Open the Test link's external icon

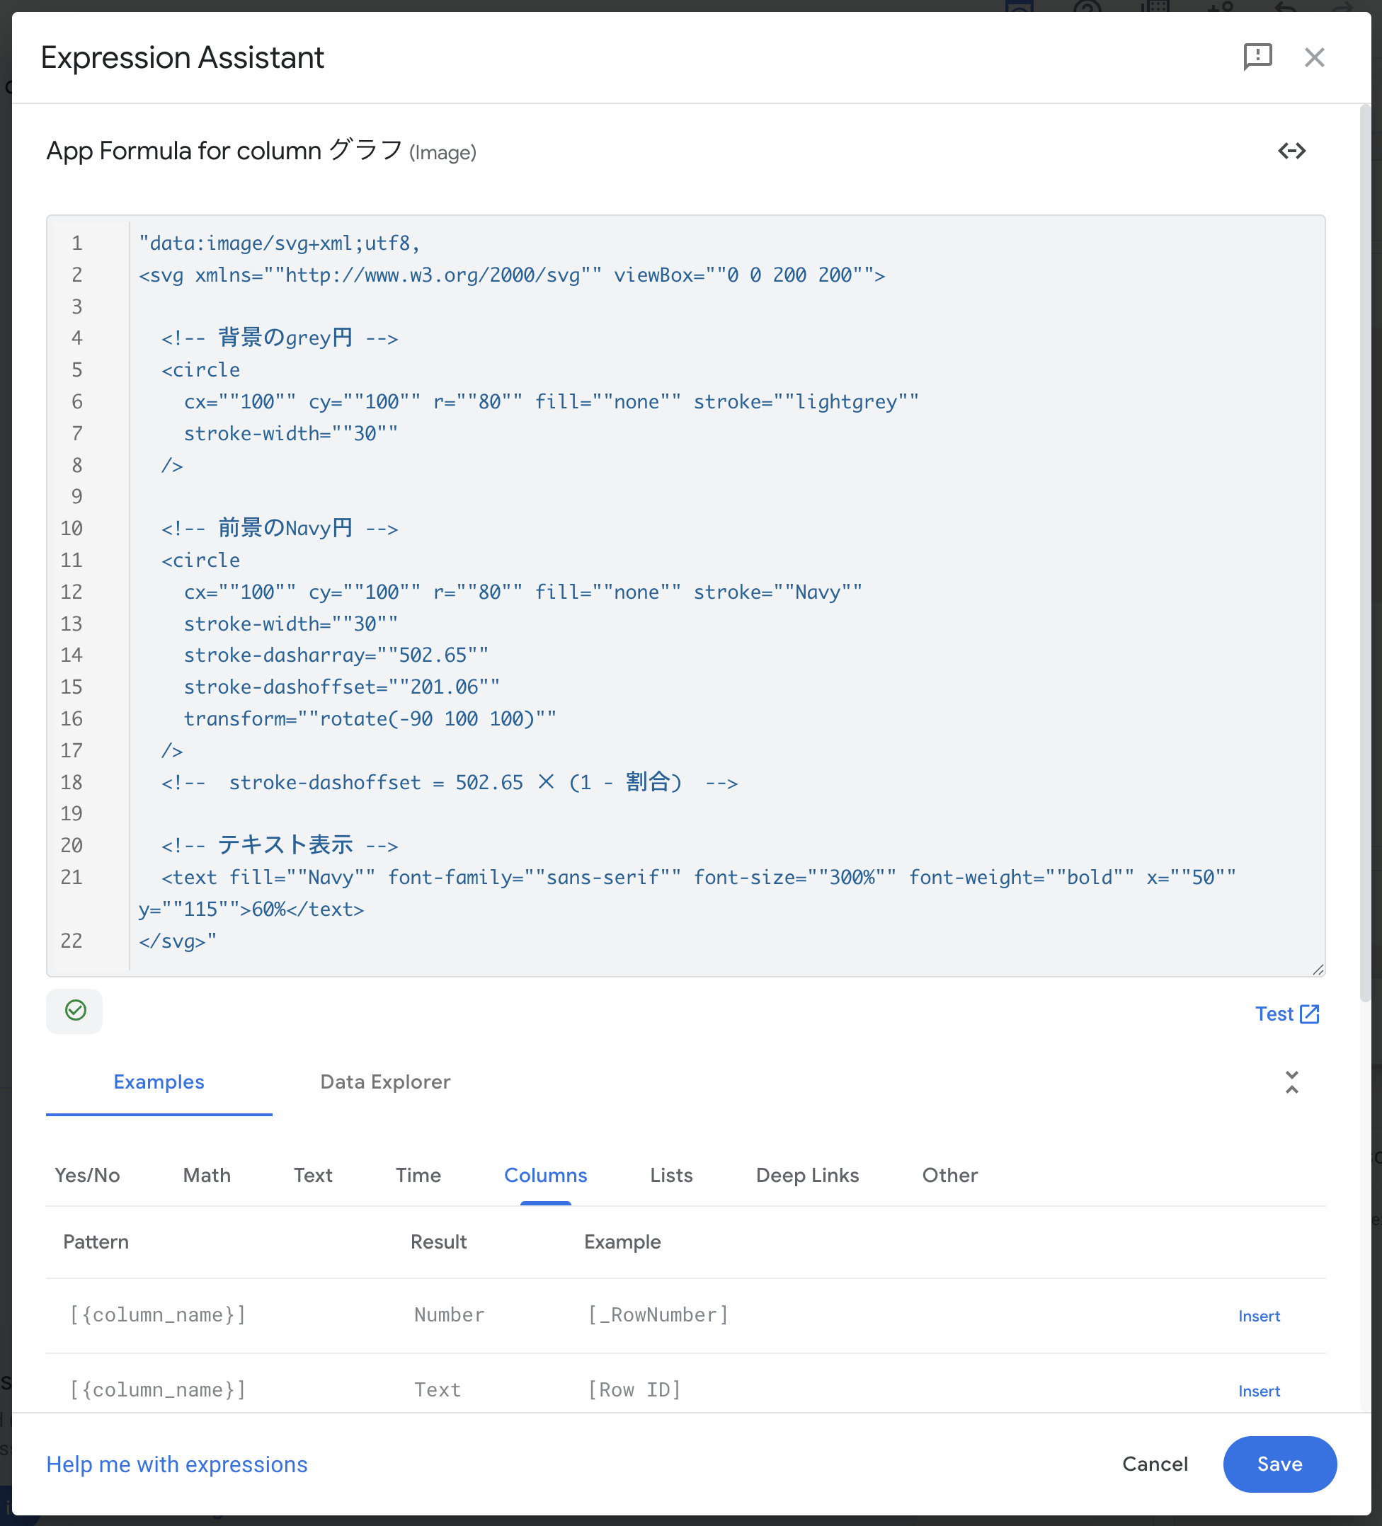pyautogui.click(x=1309, y=1014)
